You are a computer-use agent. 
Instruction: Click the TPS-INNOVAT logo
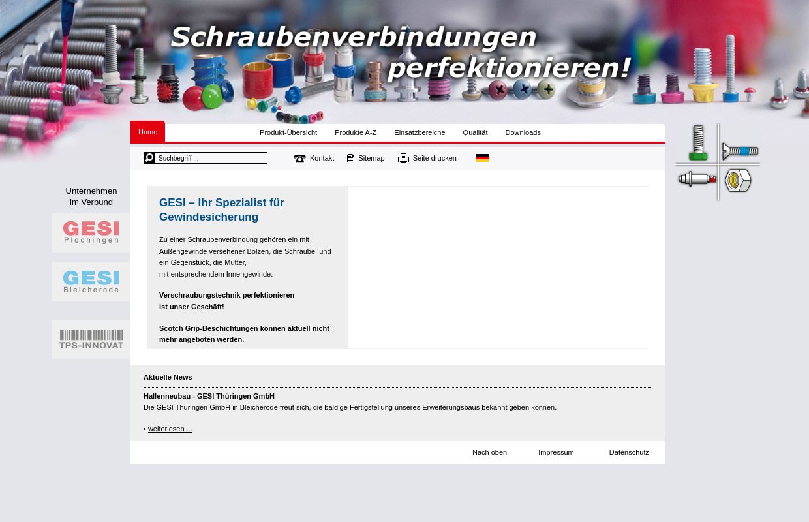pos(91,339)
